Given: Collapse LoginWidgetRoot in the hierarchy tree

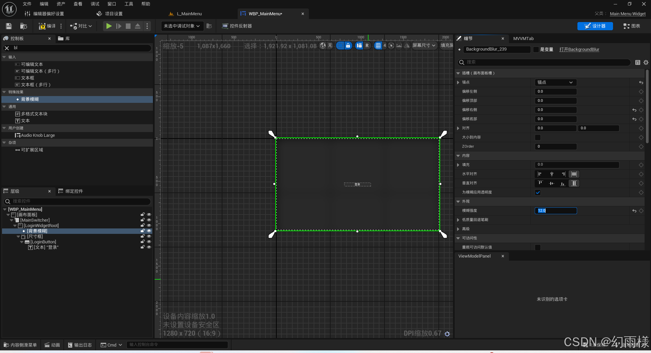Looking at the screenshot, I should coord(15,226).
